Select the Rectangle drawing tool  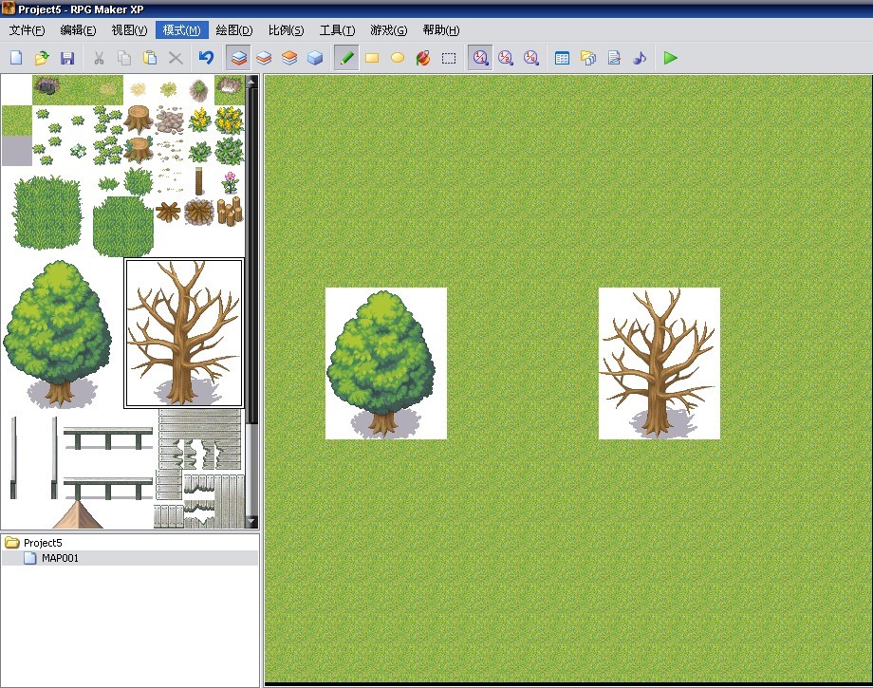click(372, 58)
